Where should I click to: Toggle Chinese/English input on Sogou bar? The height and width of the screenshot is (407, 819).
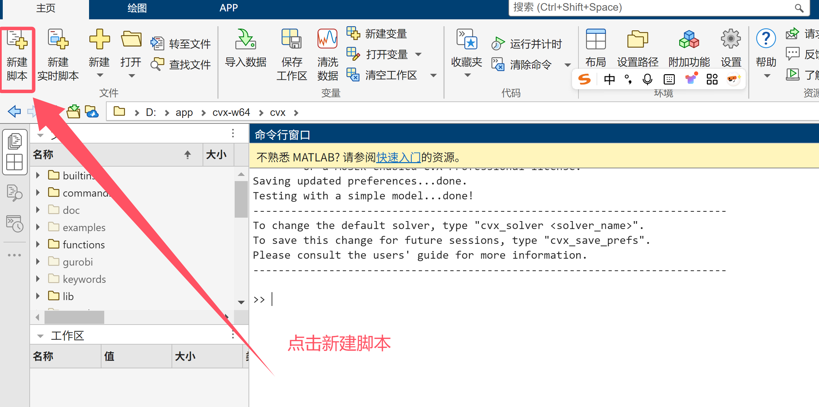(609, 79)
